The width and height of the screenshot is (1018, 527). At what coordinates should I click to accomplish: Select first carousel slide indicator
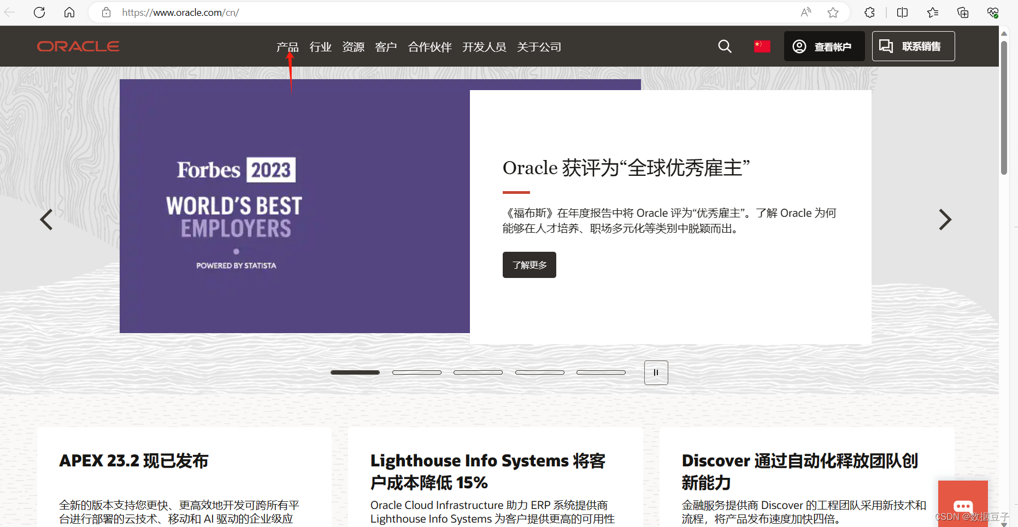(x=355, y=372)
